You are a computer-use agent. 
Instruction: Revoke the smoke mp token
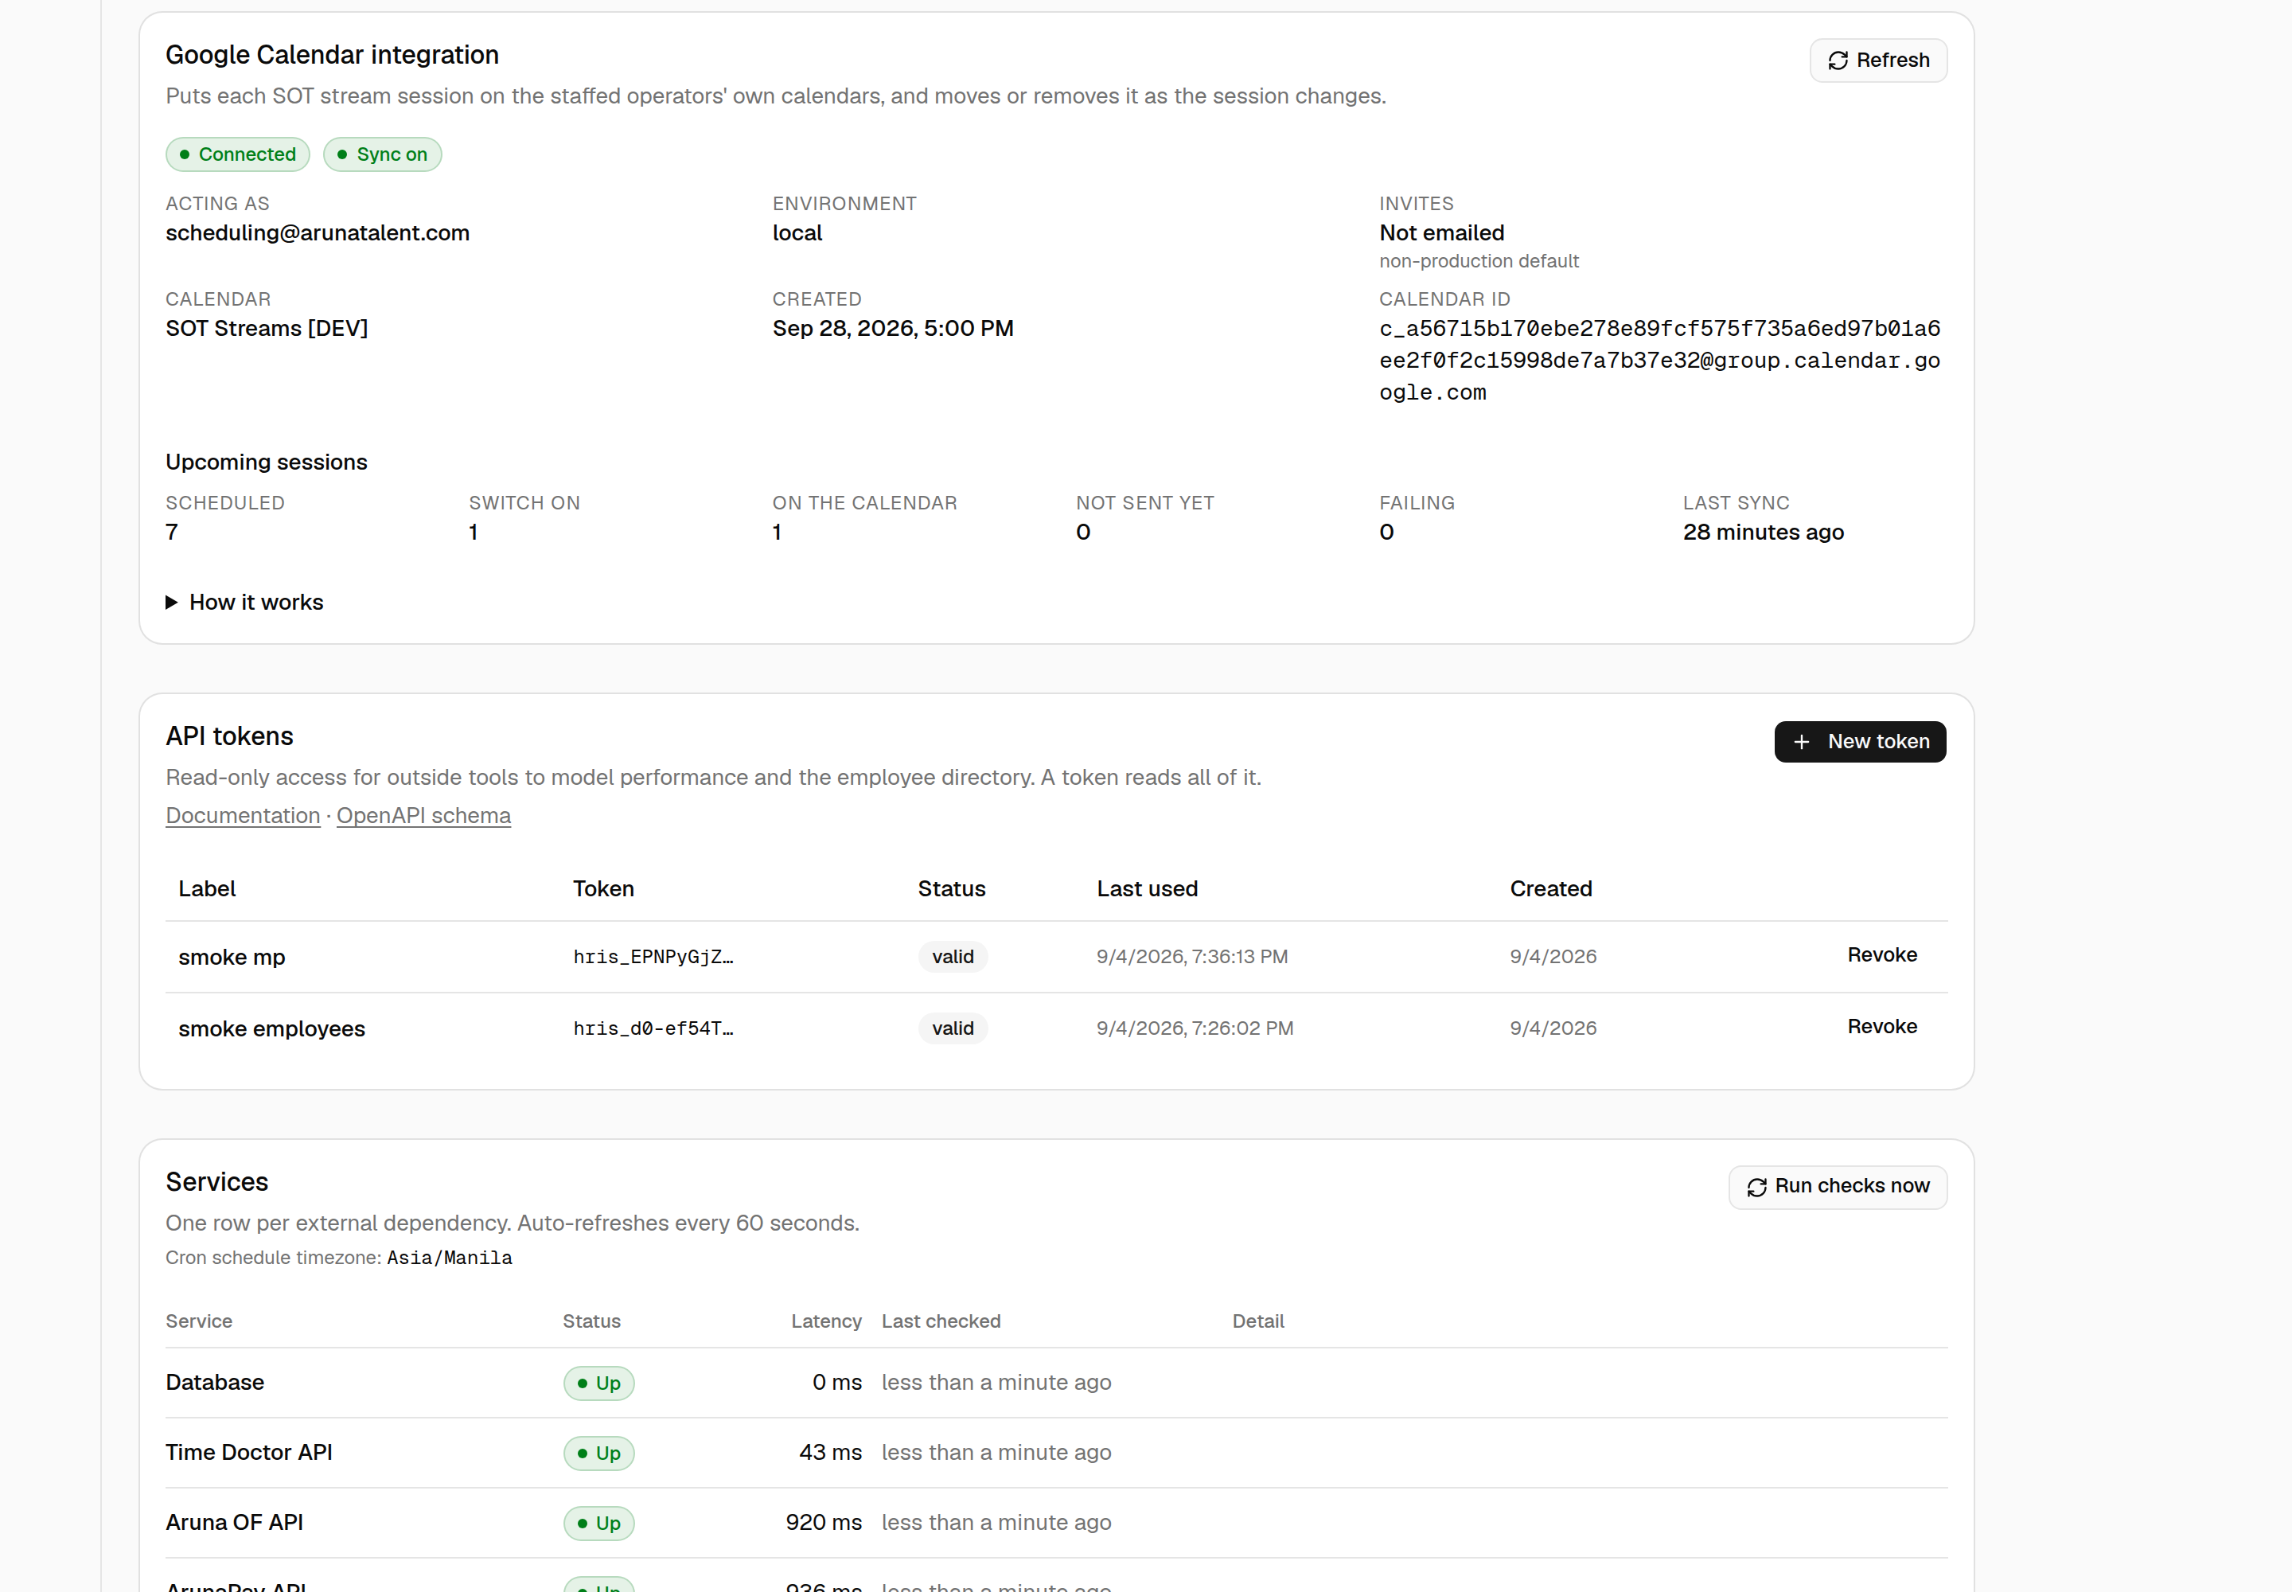coord(1882,956)
